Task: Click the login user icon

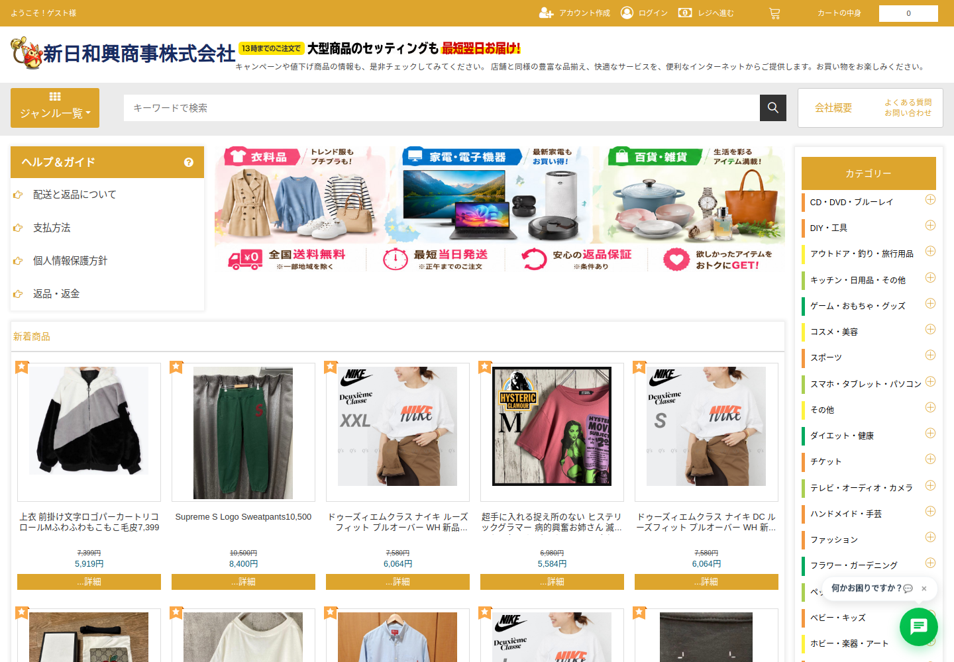Action: coord(627,13)
